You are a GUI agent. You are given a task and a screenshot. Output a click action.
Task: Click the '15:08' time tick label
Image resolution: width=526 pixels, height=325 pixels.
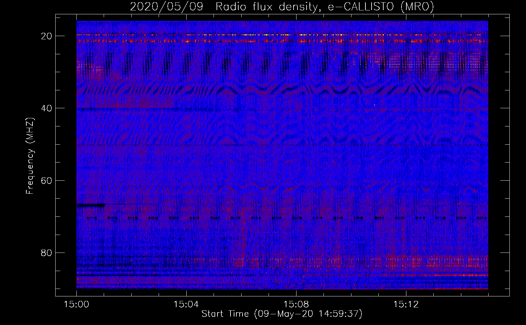pyautogui.click(x=296, y=305)
